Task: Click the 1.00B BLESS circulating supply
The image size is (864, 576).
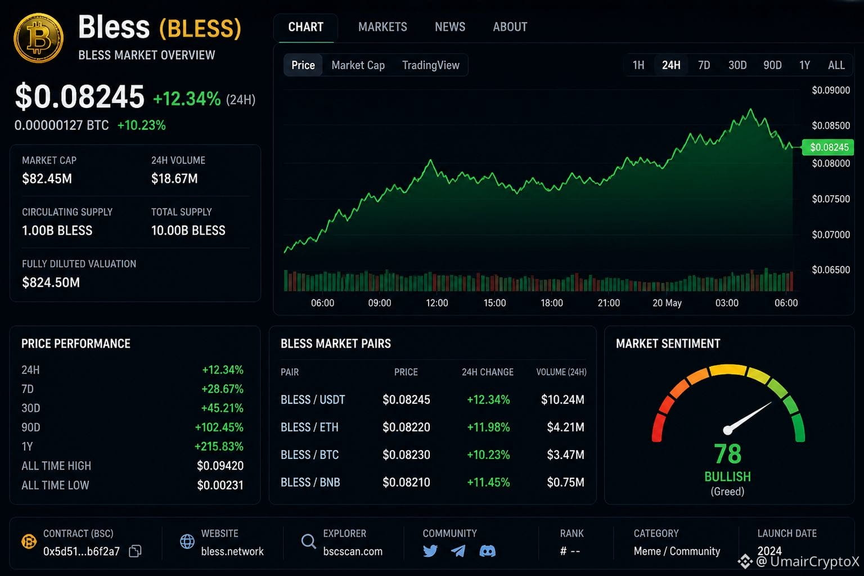Action: pos(57,231)
